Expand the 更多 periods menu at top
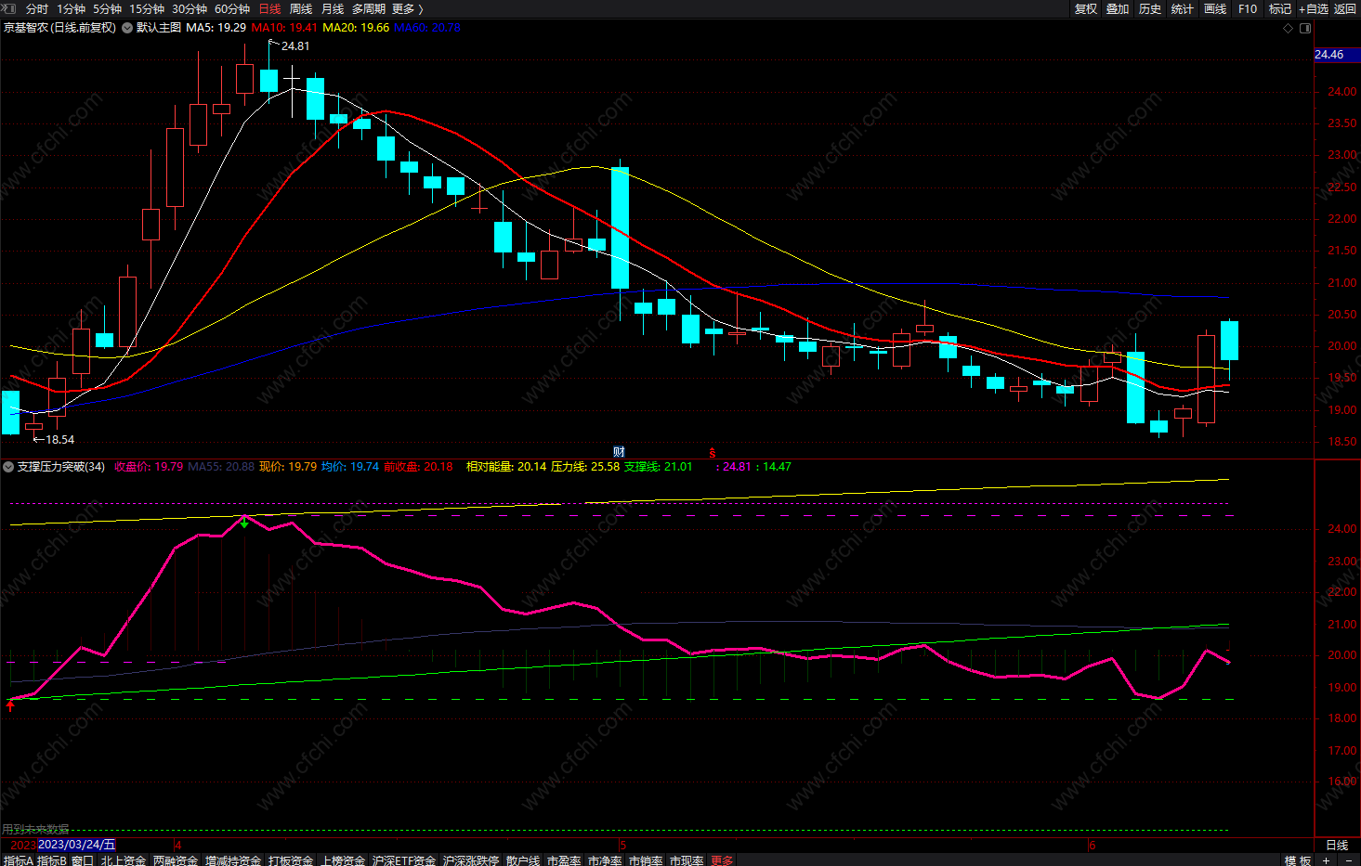 (407, 8)
